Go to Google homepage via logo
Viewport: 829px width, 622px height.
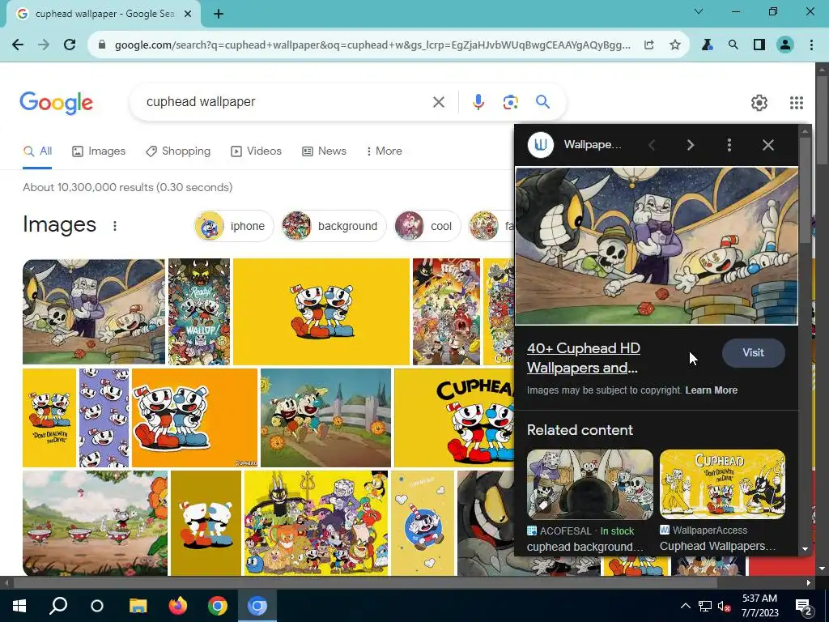click(x=56, y=103)
